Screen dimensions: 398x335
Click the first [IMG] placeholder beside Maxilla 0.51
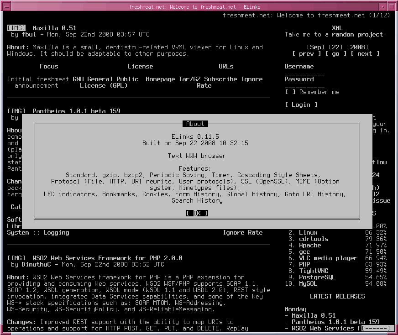coord(16,28)
